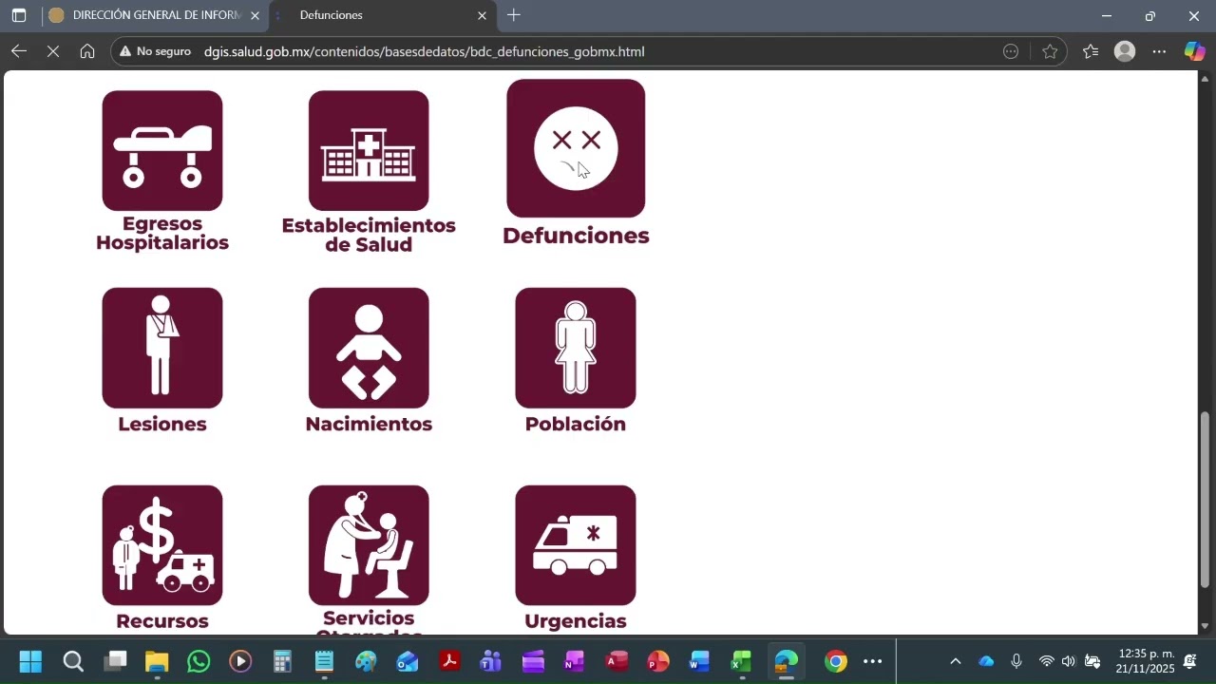
Task: Open the Nacimientos baby icon
Action: 369,348
